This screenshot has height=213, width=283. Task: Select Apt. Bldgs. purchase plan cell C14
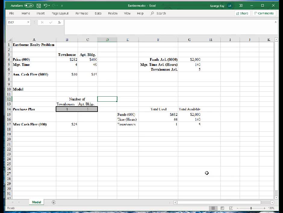point(88,109)
